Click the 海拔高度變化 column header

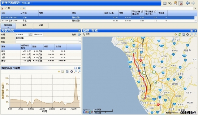coord(26,47)
